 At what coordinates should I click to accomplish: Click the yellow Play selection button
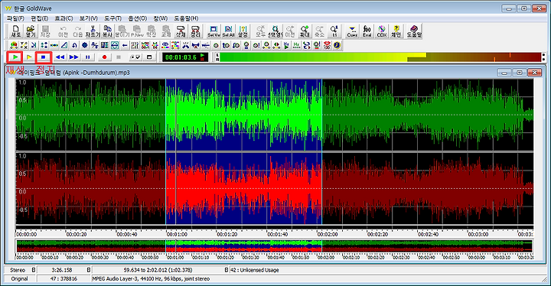pos(29,57)
